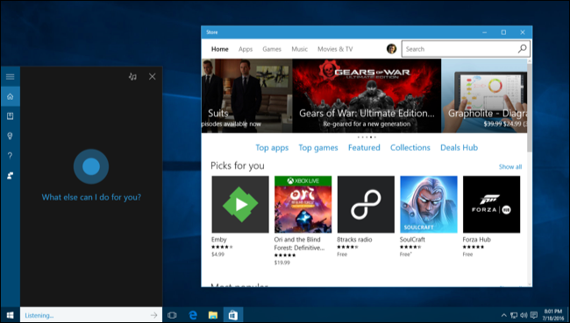Open the Gears of War banner
Screen dimensions: 570x323
click(x=367, y=95)
